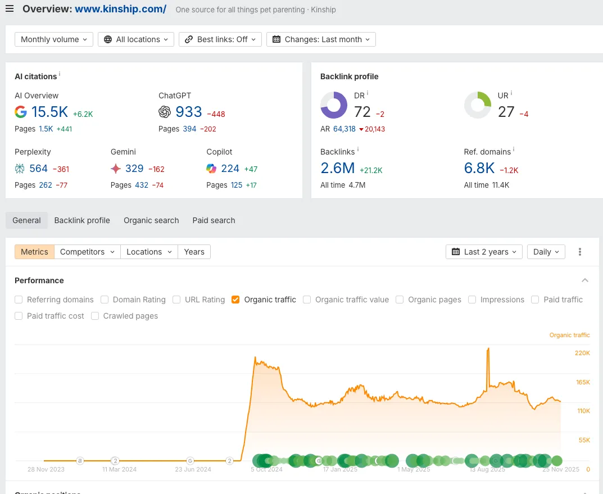Click ChatGPT citations count 933
Image resolution: width=603 pixels, height=494 pixels.
189,112
